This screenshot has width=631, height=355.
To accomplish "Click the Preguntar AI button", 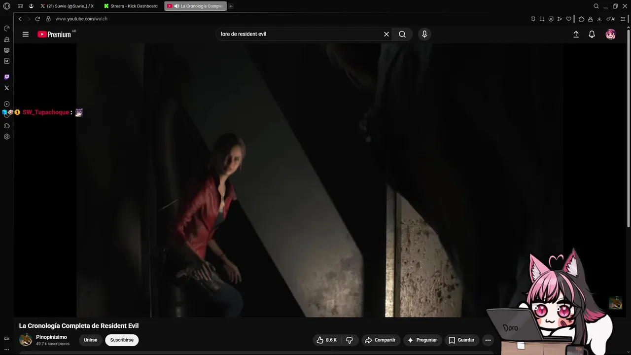I will click(x=422, y=340).
